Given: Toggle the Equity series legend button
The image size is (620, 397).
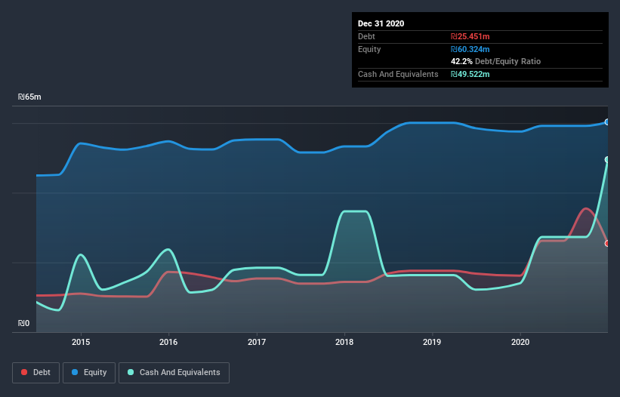Looking at the screenshot, I should pyautogui.click(x=89, y=373).
